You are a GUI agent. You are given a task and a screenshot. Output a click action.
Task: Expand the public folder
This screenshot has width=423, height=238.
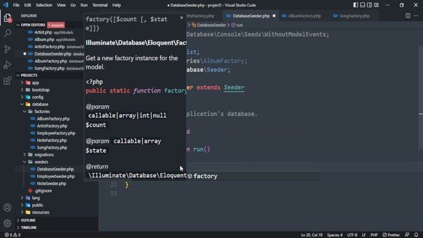coord(38,205)
